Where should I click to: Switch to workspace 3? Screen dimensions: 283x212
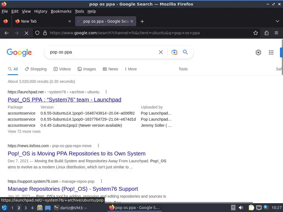[x=26, y=208]
